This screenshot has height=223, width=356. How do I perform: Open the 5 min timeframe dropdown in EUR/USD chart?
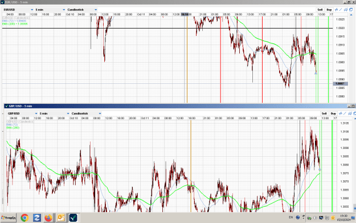50,10
